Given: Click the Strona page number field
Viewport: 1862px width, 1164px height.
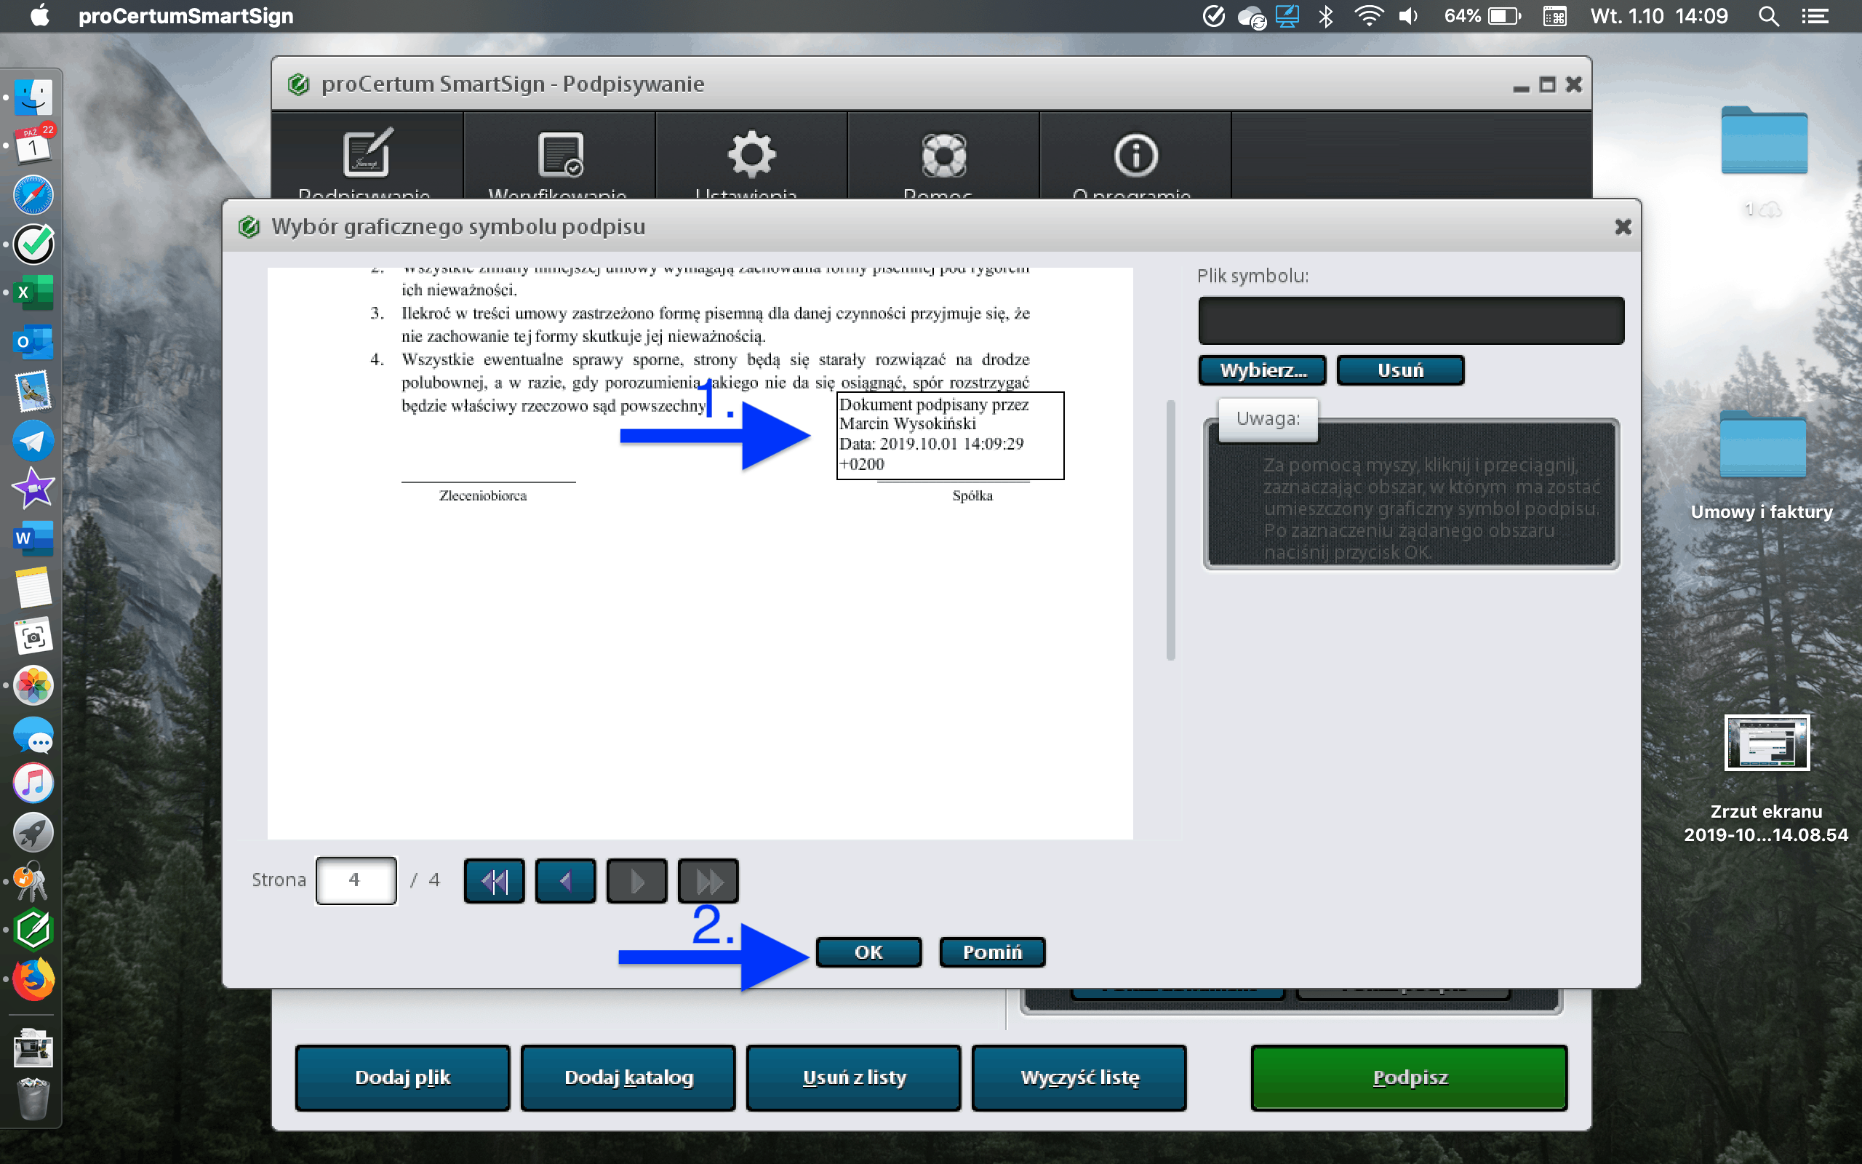Looking at the screenshot, I should pos(356,880).
